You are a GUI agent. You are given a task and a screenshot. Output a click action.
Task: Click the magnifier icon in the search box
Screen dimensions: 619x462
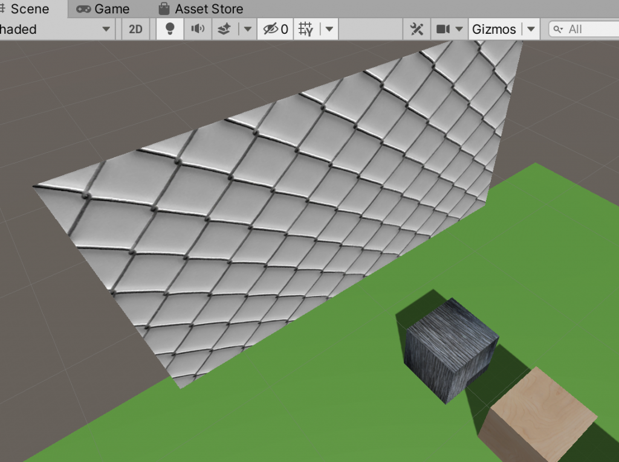[x=558, y=29]
